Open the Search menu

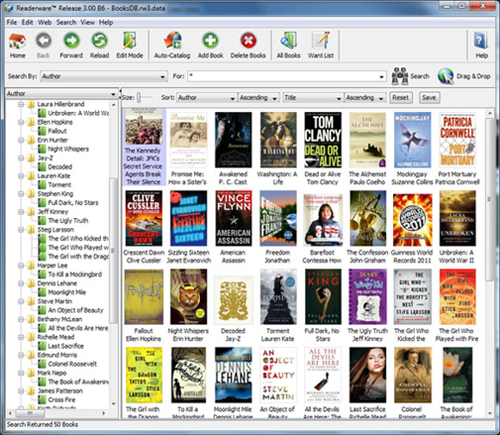coord(66,22)
